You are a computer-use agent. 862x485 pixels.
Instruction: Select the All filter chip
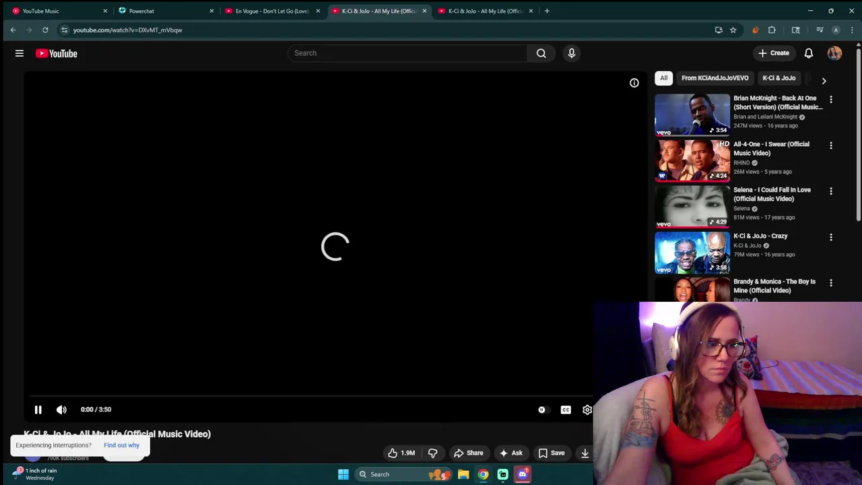coord(663,78)
